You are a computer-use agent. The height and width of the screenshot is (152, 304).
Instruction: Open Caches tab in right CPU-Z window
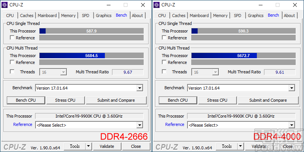coord(178,16)
